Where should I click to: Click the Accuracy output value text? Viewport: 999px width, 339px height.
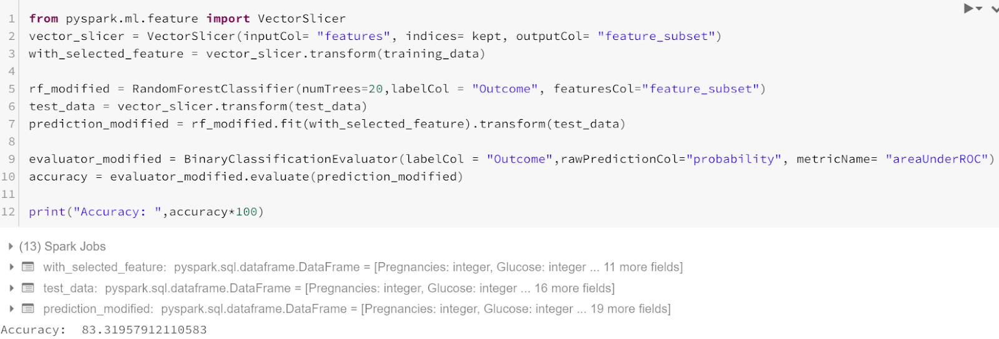pos(144,330)
